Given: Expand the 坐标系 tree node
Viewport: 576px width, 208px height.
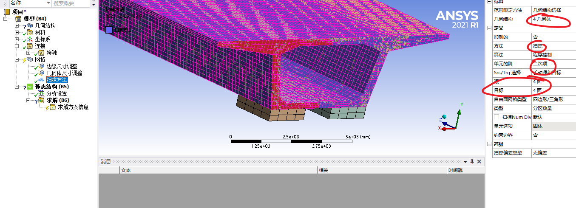Looking at the screenshot, I should pos(17,39).
